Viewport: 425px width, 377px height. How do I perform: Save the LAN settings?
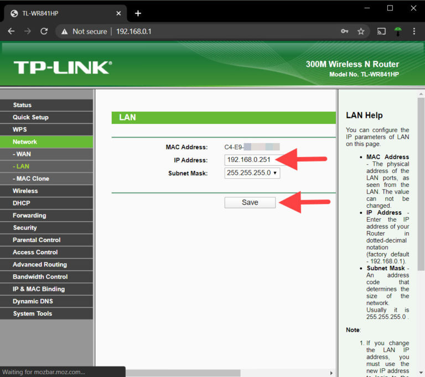tap(250, 202)
